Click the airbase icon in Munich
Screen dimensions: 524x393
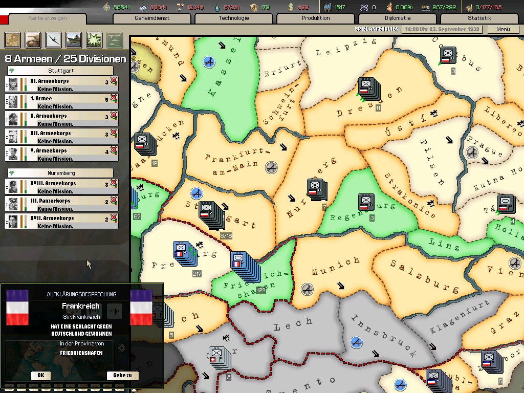click(307, 289)
